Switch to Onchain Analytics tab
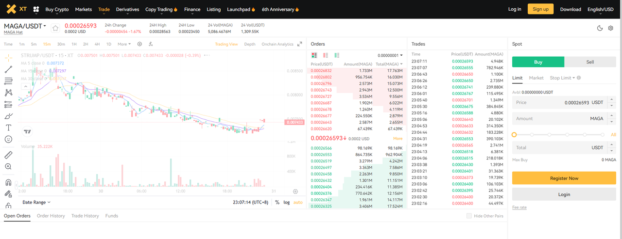The image size is (622, 239). pos(277,44)
